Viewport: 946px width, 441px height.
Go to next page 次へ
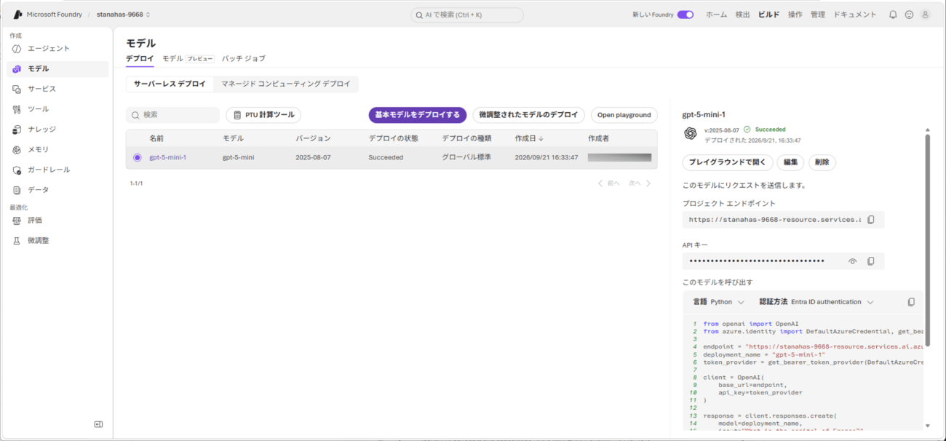tap(640, 183)
